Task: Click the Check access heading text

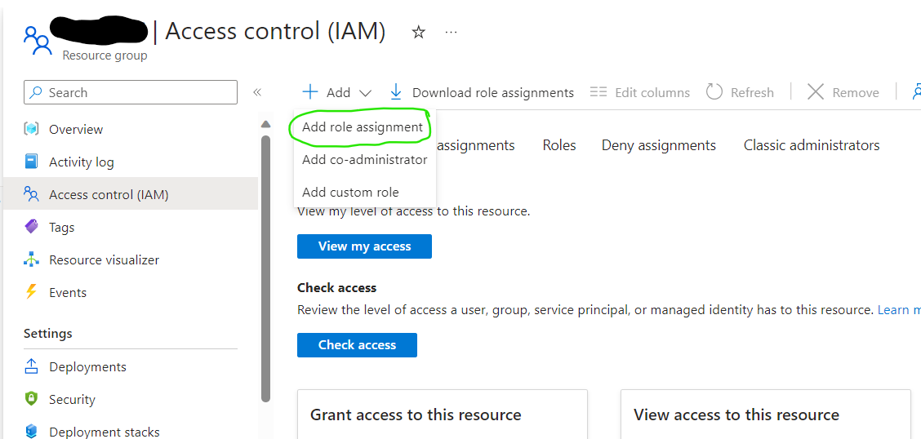Action: coord(336,287)
